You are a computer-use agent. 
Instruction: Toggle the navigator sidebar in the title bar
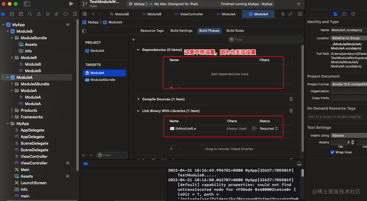27,4
